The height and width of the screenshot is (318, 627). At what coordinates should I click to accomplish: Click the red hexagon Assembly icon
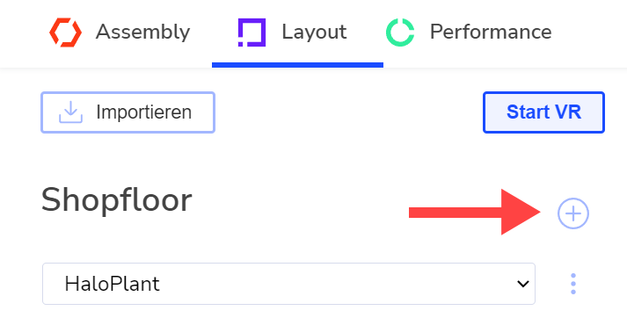point(66,33)
